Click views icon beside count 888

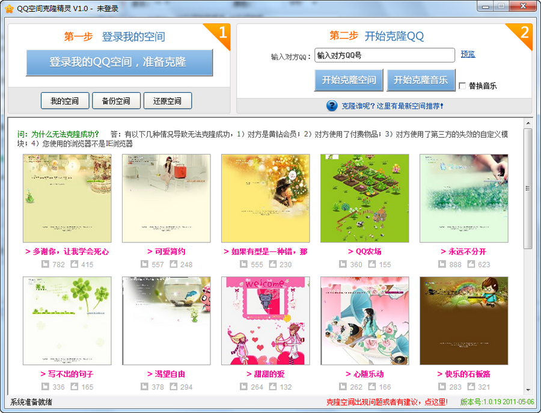pos(442,264)
